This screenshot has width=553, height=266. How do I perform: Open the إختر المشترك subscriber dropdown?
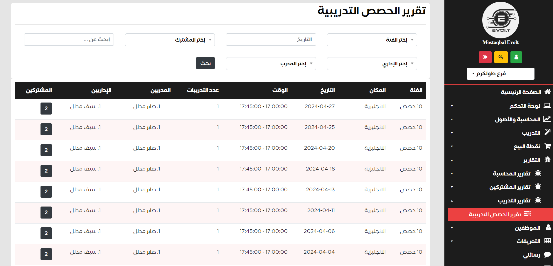click(x=170, y=40)
